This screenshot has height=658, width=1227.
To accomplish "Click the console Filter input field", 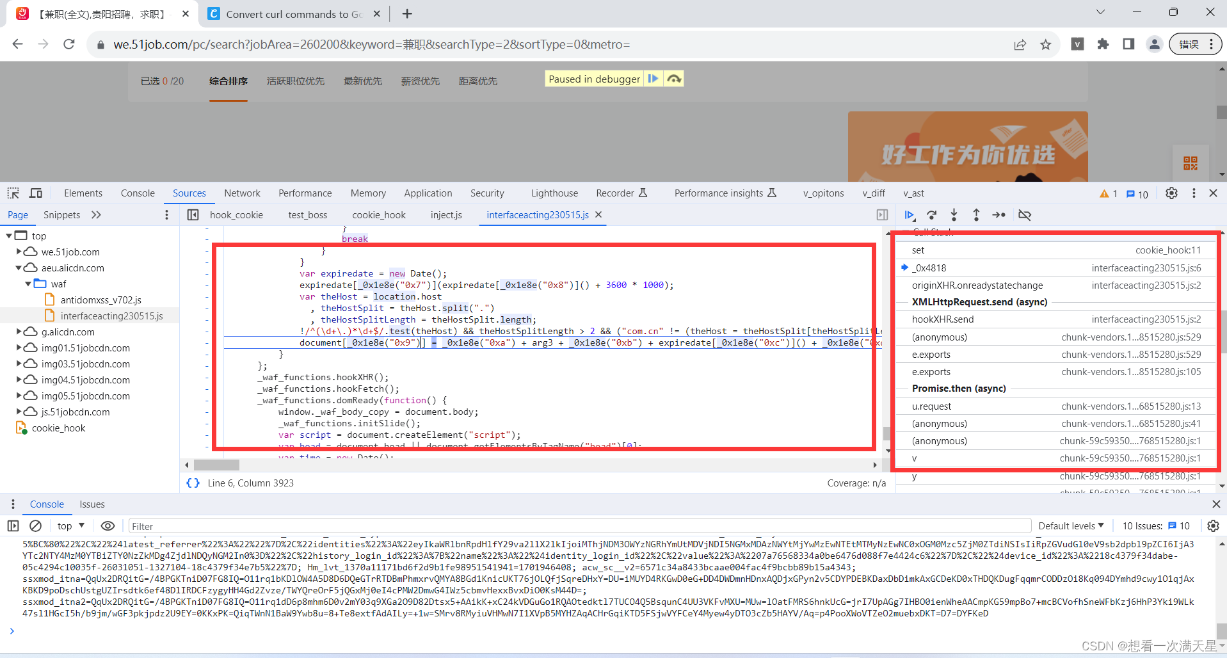I will click(579, 526).
